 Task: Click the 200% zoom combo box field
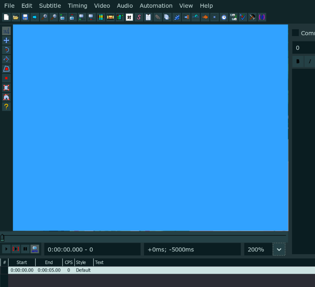[x=258, y=249]
